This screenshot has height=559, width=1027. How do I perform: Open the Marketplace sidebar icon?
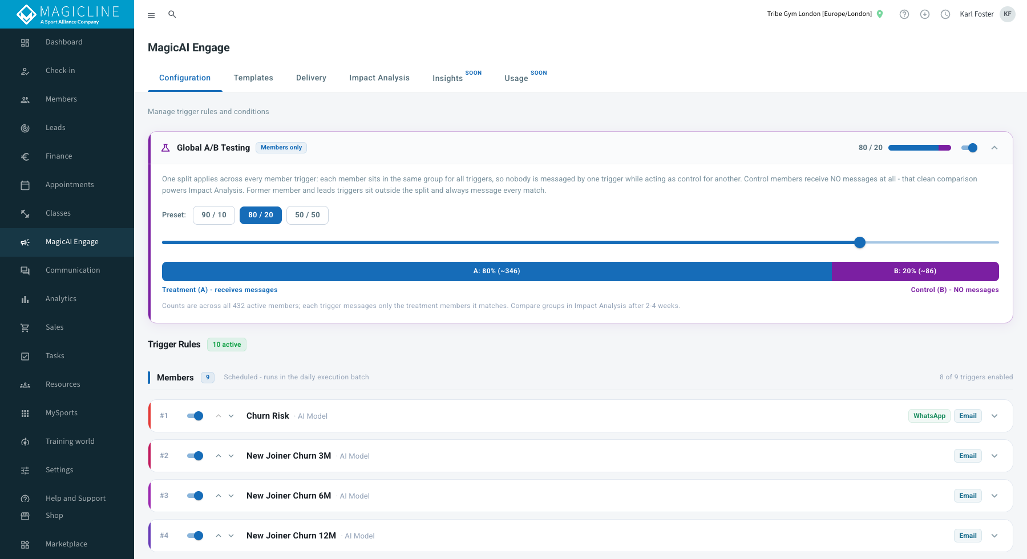tap(25, 544)
